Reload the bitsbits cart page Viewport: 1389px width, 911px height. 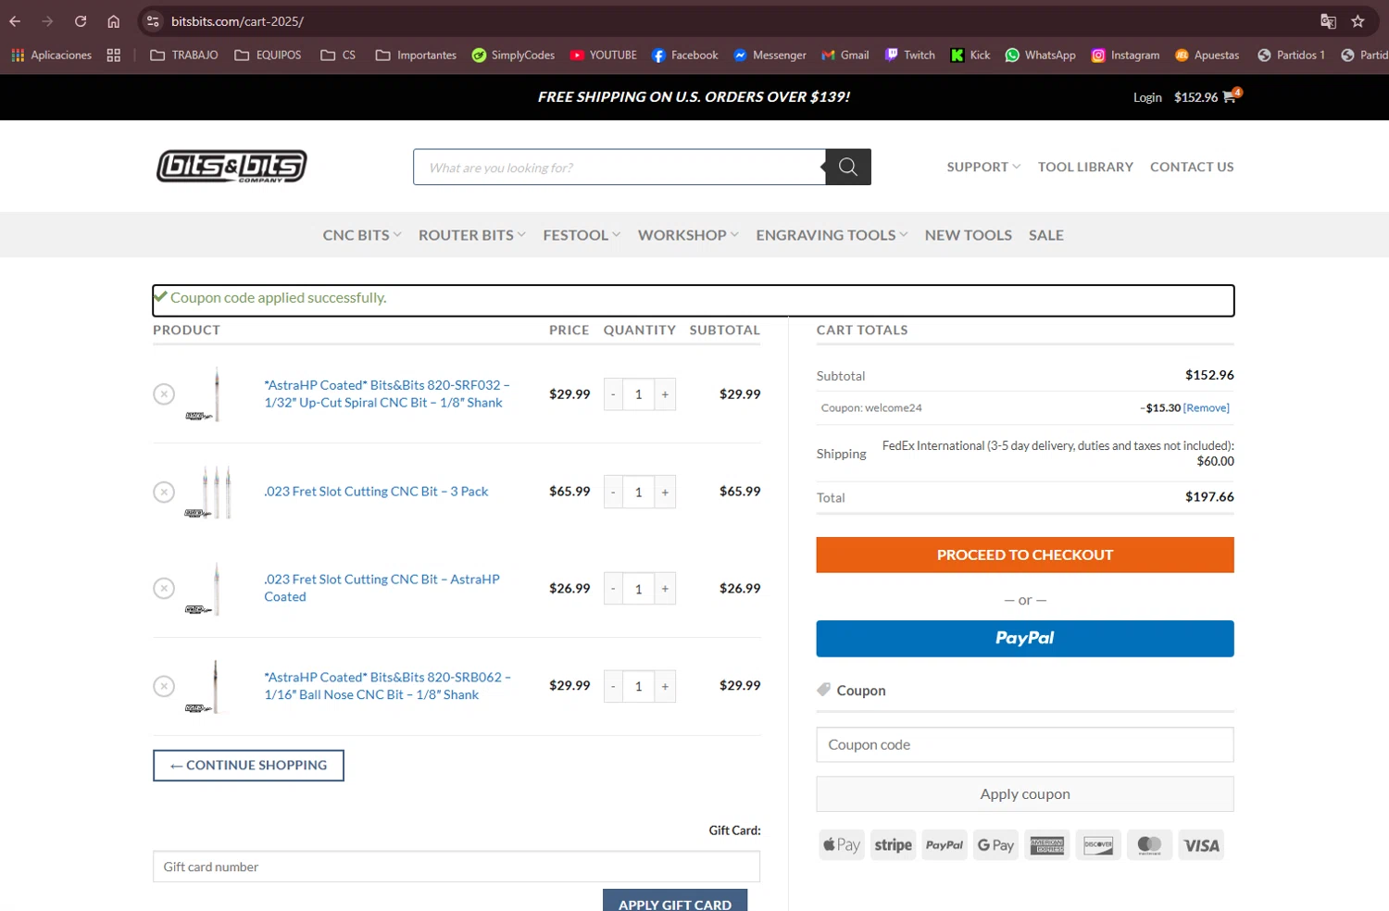pos(81,21)
